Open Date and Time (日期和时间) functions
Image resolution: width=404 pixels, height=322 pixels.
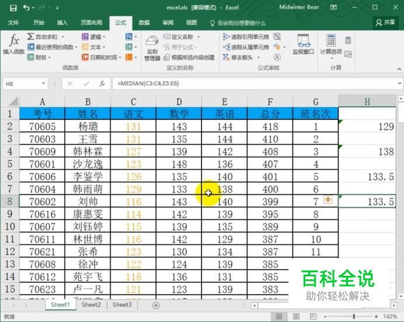pyautogui.click(x=101, y=57)
